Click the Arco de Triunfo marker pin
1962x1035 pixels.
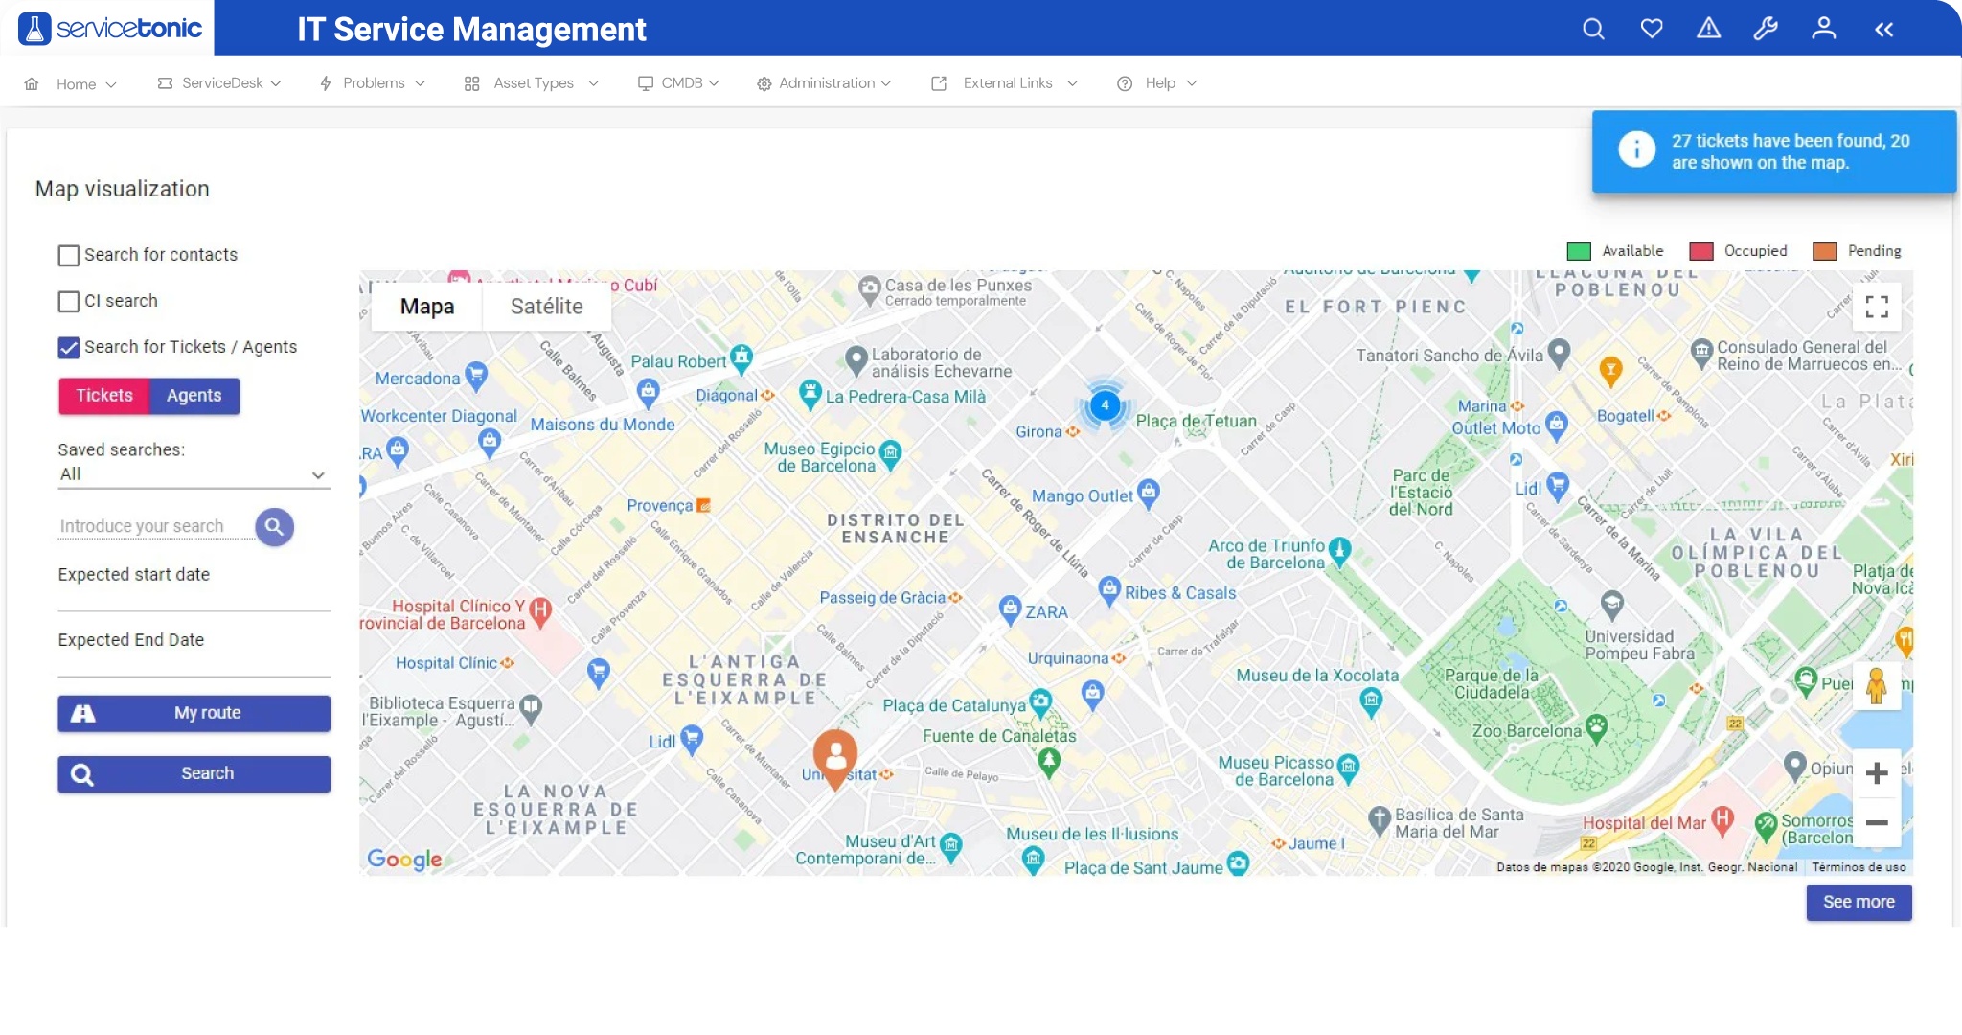click(x=1339, y=551)
